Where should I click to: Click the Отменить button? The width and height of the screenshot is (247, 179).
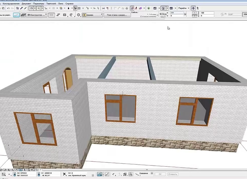[173, 174]
